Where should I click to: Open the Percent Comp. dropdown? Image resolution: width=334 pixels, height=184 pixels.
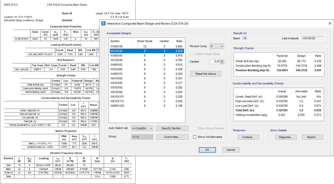point(217,46)
